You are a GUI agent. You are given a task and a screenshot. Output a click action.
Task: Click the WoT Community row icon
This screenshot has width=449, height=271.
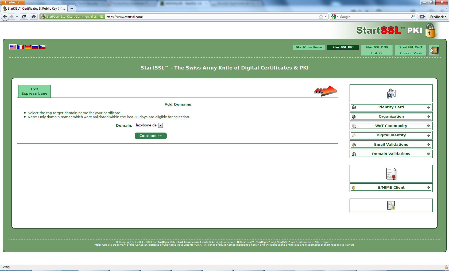[354, 126]
